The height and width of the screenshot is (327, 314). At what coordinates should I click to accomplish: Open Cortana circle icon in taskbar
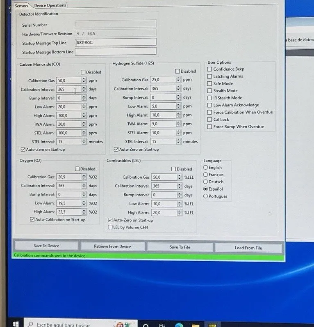146,325
